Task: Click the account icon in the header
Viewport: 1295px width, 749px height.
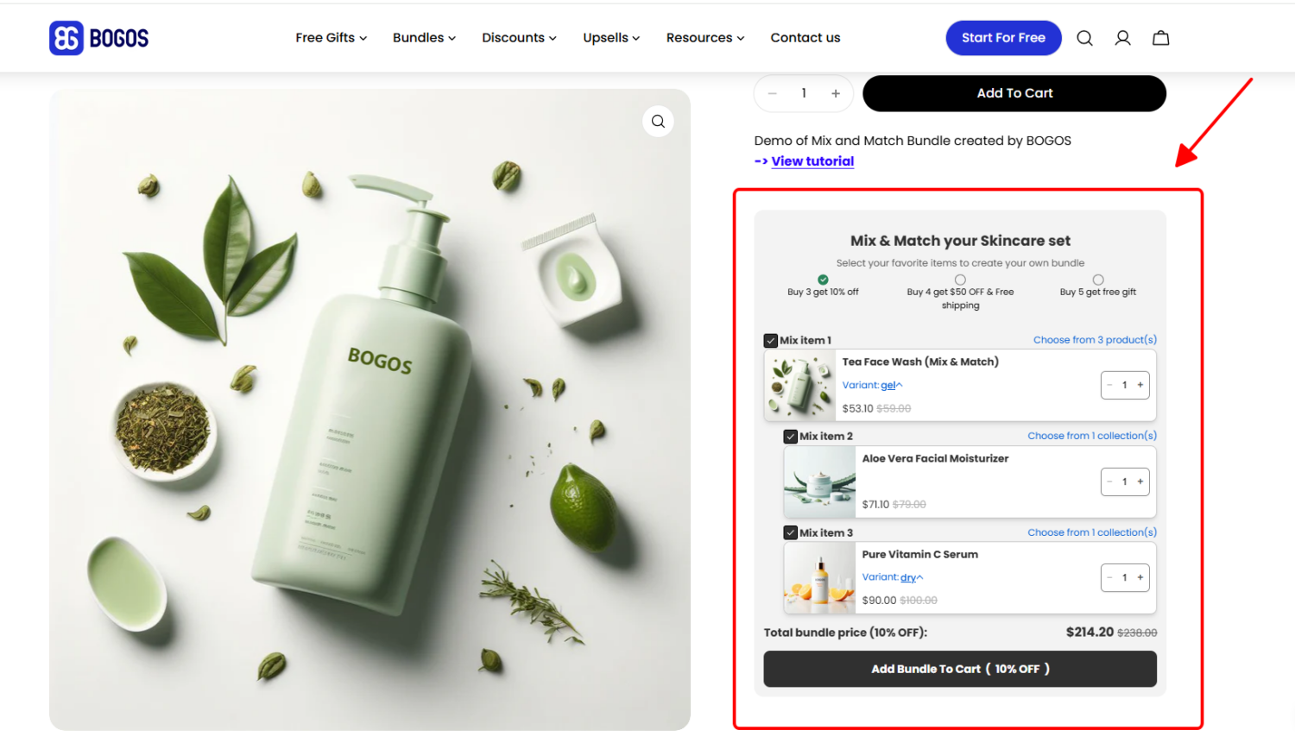Action: (x=1122, y=37)
